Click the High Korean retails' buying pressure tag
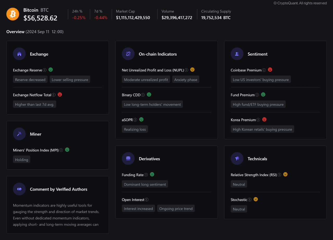This screenshot has width=333, height=240. point(262,129)
